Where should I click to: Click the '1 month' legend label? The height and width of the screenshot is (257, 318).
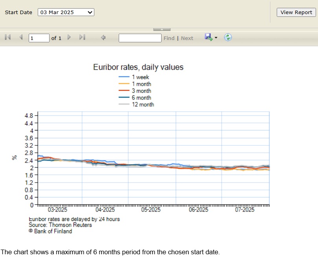pyautogui.click(x=142, y=84)
